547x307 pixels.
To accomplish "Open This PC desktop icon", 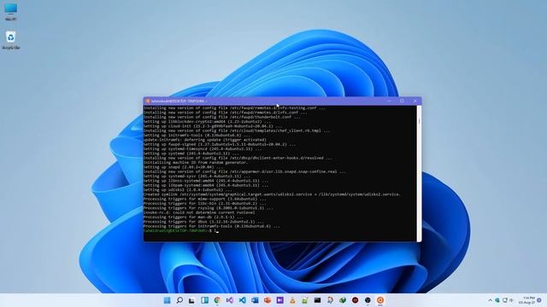I will (x=11, y=11).
